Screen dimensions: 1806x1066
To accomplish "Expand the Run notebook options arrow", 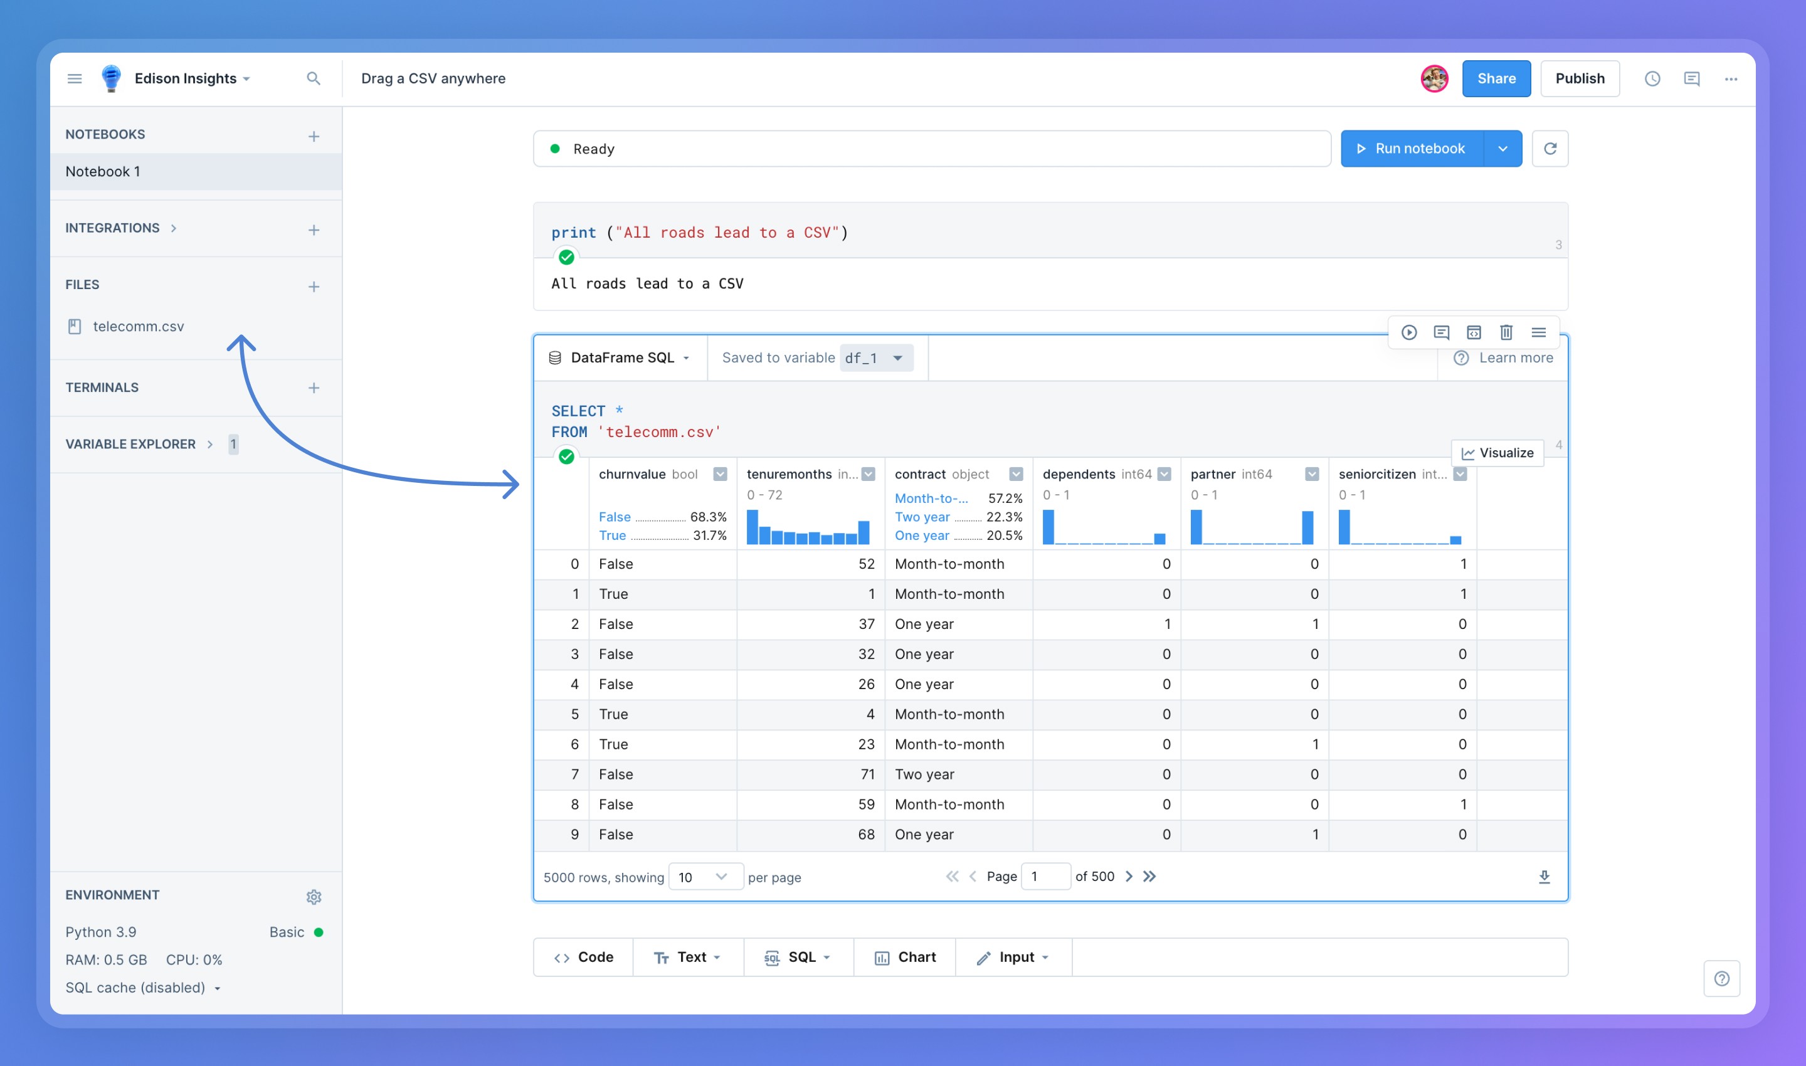I will coord(1503,149).
